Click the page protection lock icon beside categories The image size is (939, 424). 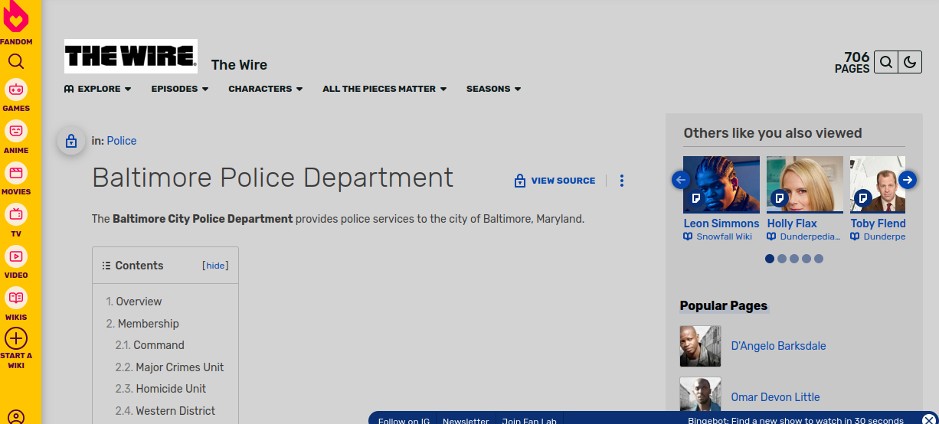71,142
